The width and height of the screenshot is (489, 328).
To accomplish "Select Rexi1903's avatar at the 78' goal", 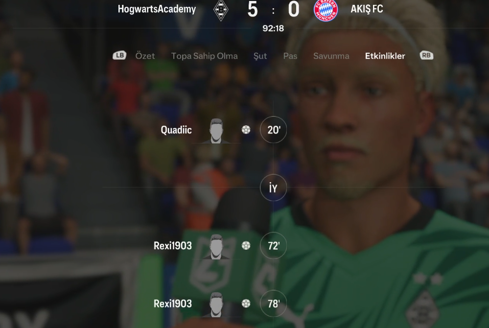I will point(216,305).
